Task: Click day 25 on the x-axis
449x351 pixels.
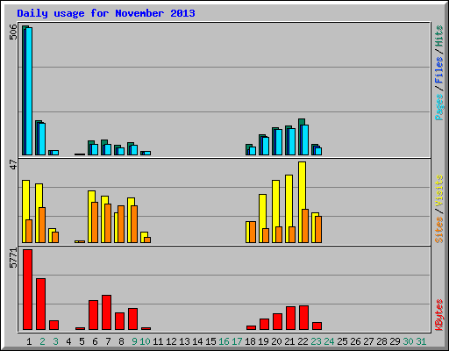Action: (x=342, y=341)
